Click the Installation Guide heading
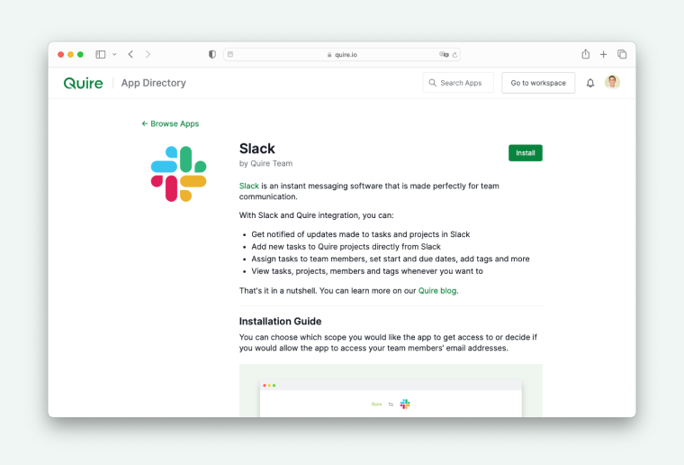 [x=280, y=322]
